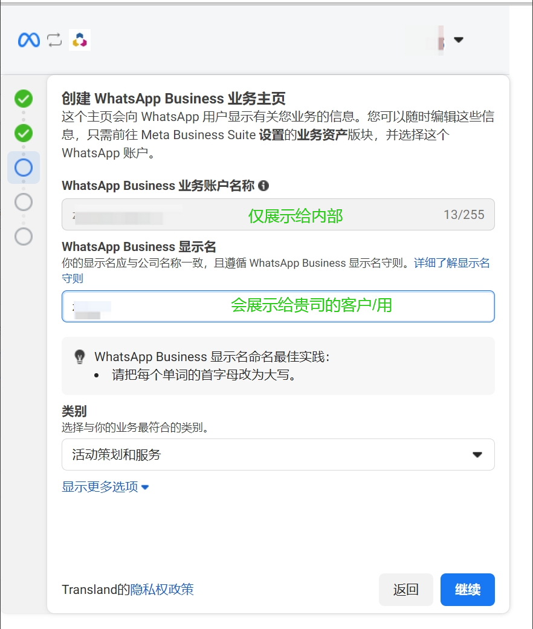
Task: Open the 隐私权政策 link
Action: pyautogui.click(x=162, y=589)
